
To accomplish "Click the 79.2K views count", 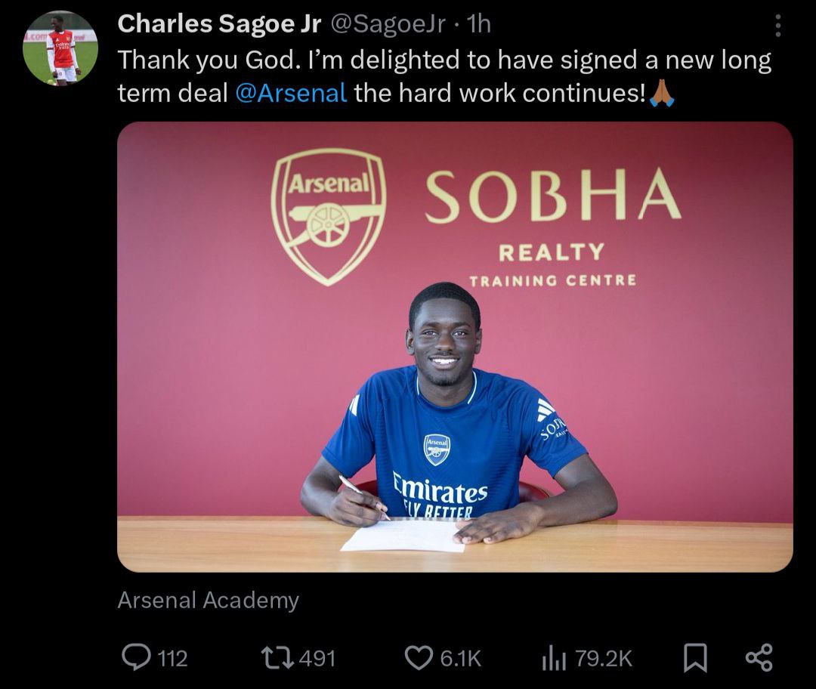I will coord(603,658).
